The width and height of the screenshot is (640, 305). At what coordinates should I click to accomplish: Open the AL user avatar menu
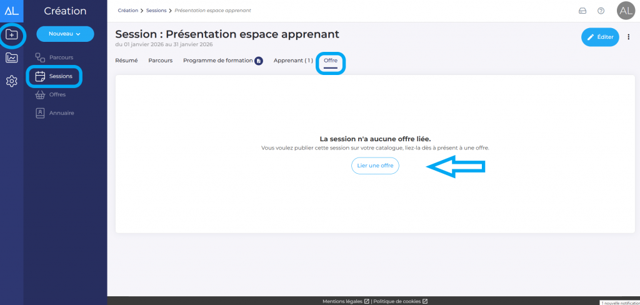coord(625,11)
